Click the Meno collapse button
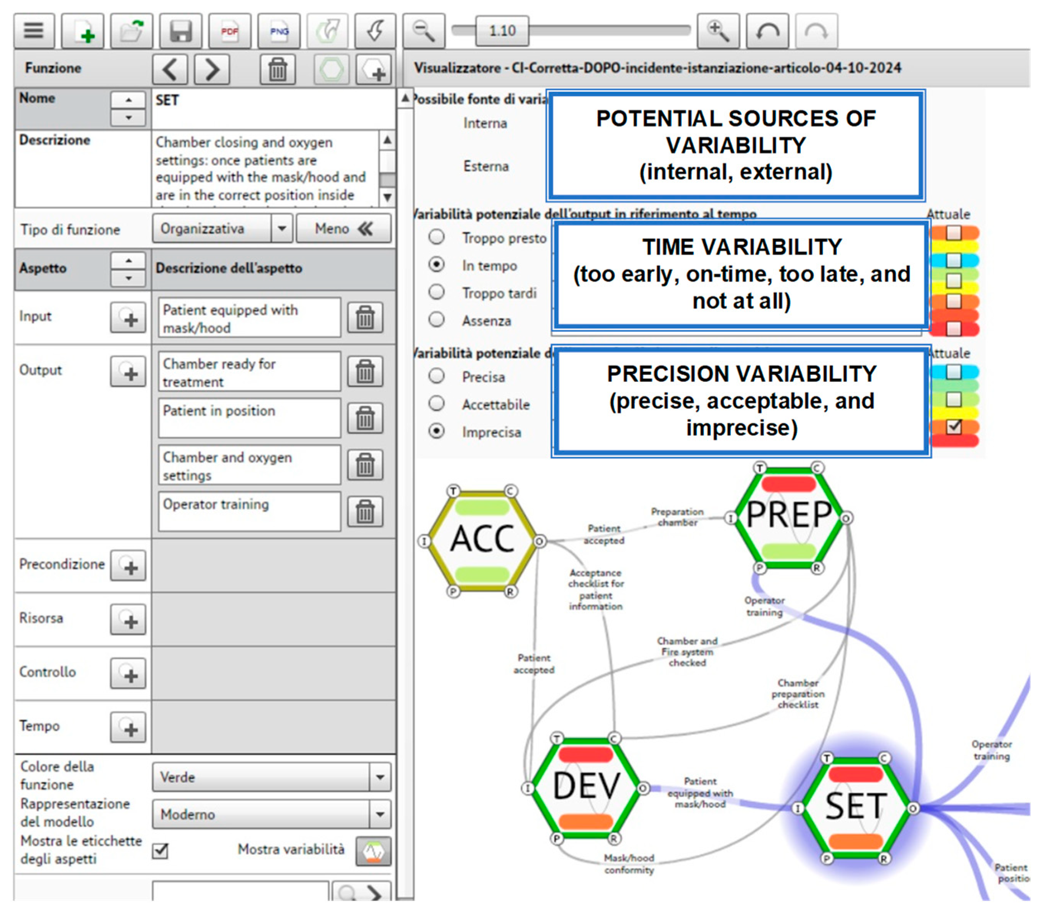 (x=343, y=229)
